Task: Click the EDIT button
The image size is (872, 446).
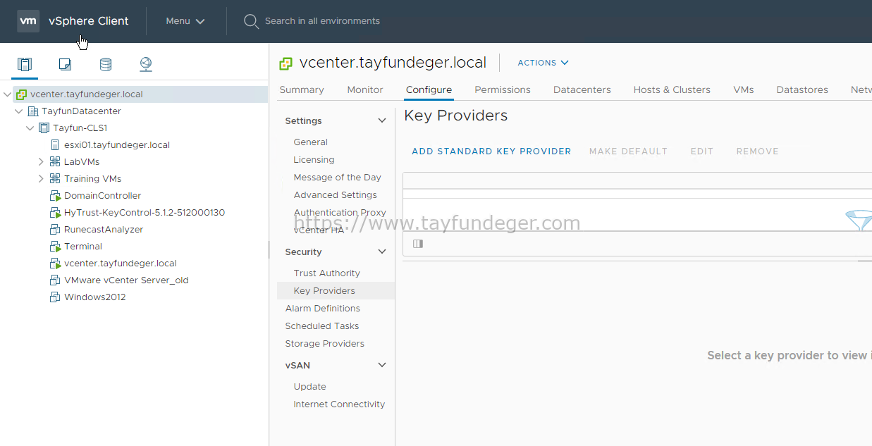Action: tap(702, 151)
